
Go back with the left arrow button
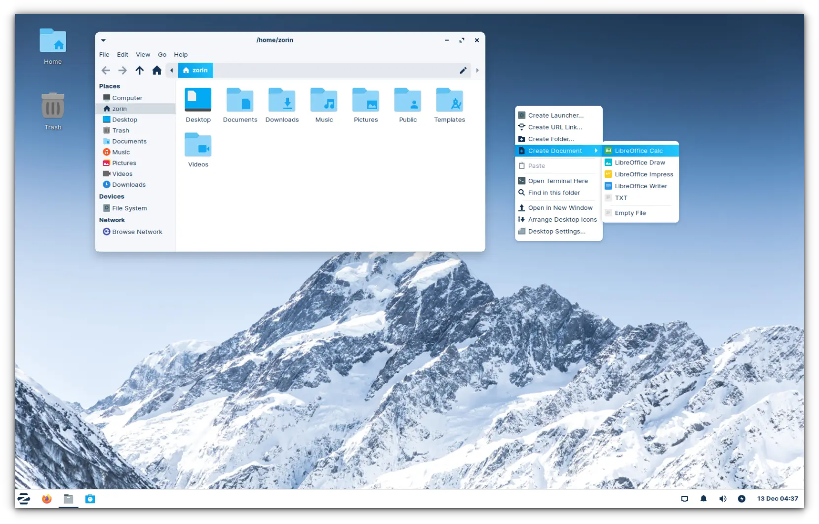[106, 71]
